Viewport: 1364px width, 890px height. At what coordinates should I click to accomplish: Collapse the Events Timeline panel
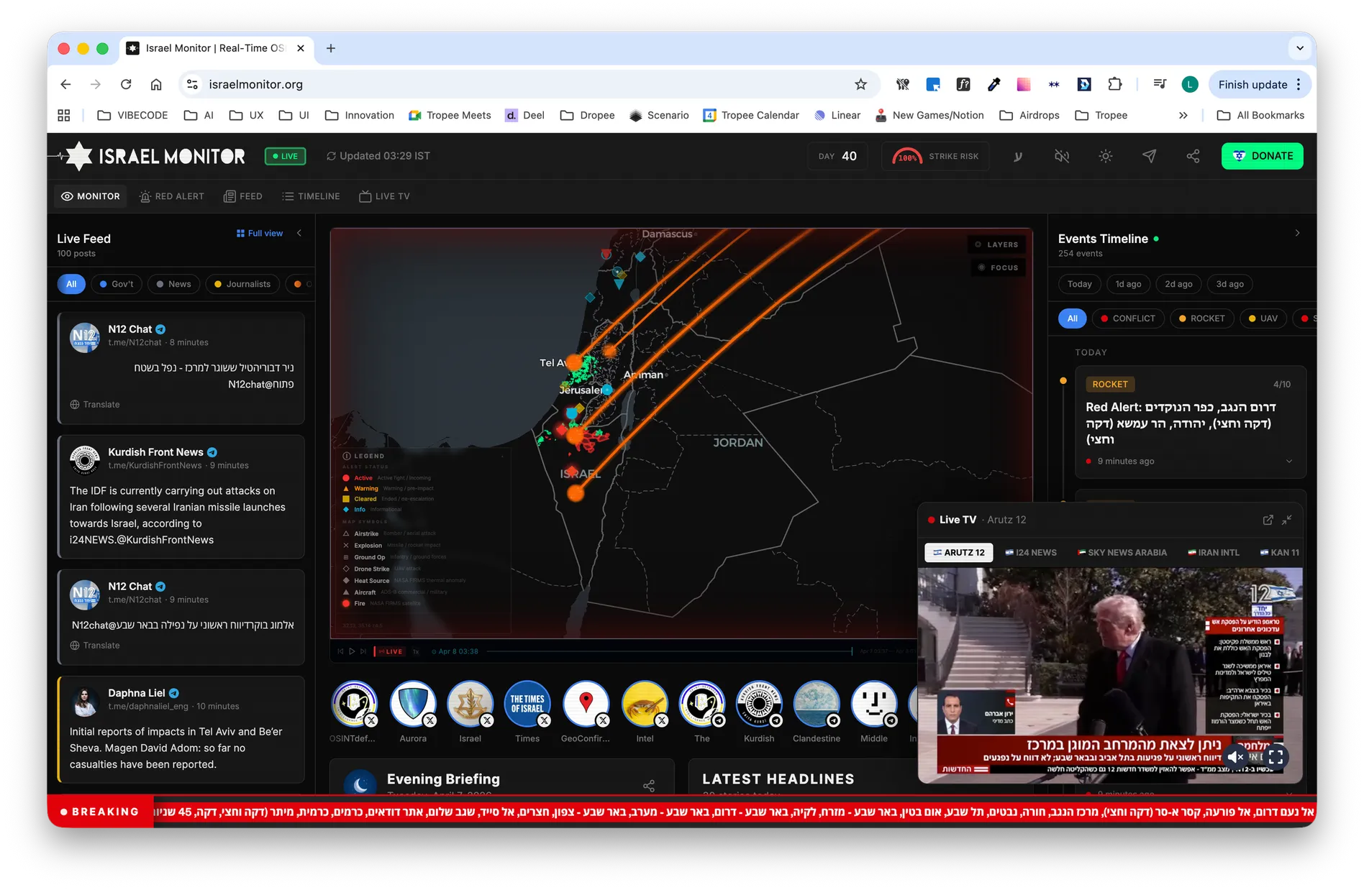click(x=1297, y=233)
